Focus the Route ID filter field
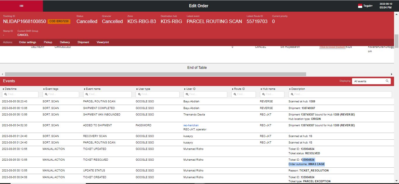 tap(244, 94)
